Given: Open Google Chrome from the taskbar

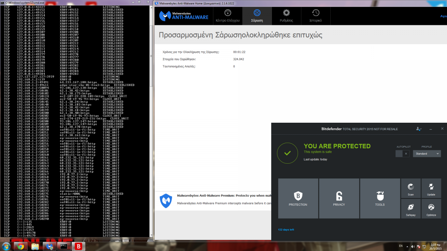Looking at the screenshot, I should (x=20, y=246).
